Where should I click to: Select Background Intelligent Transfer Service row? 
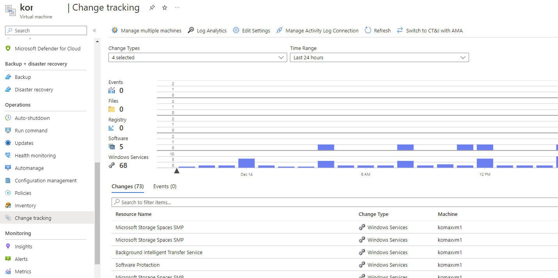tap(335, 252)
